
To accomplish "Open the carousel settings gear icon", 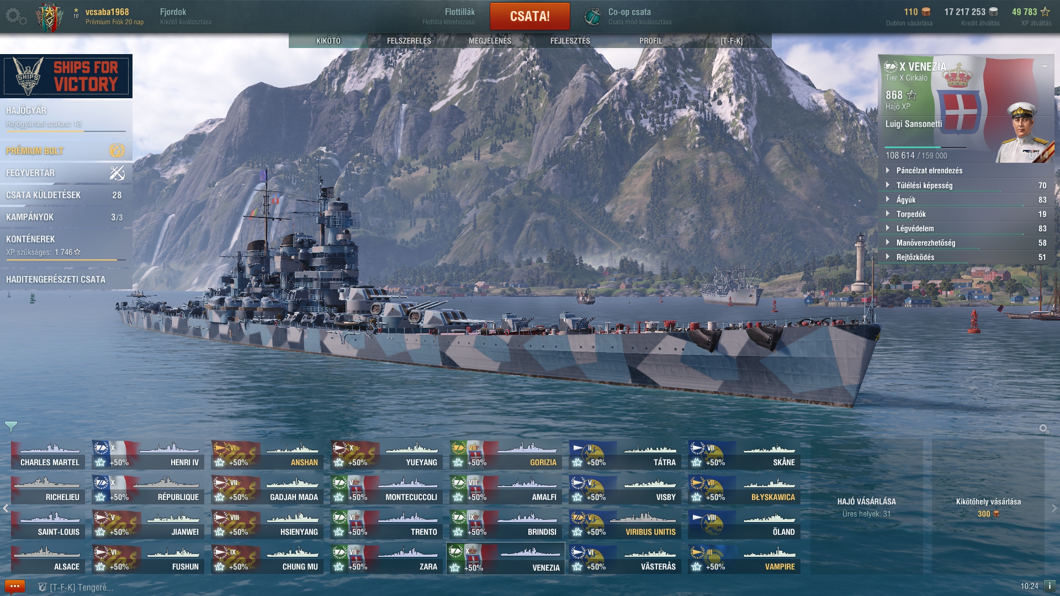I will click(x=1044, y=429).
